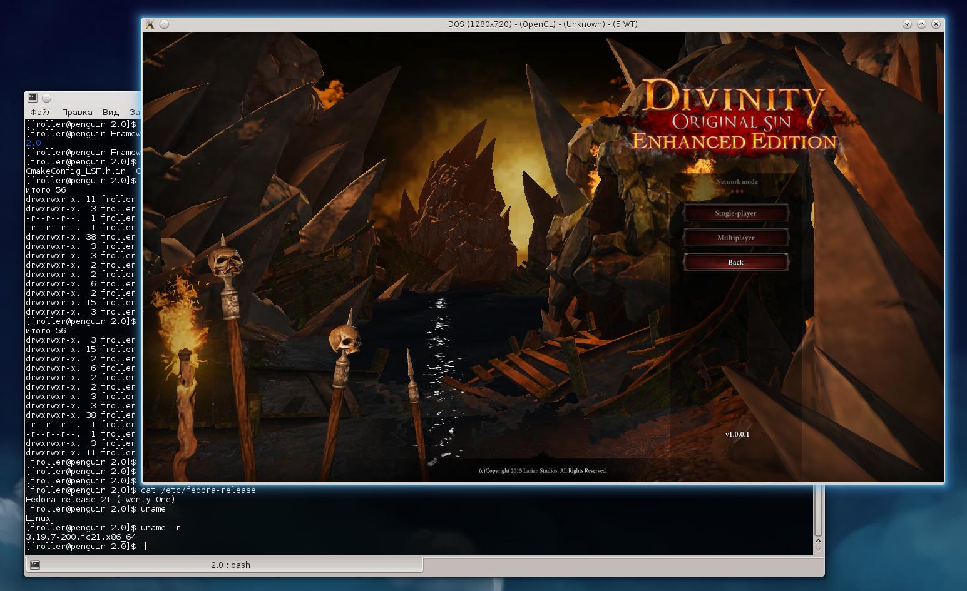This screenshot has height=591, width=967.
Task: Click the game window title bar text
Action: (x=543, y=24)
